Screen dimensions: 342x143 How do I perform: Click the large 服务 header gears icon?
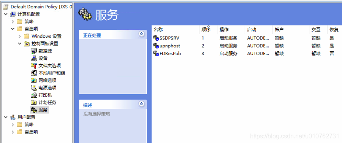pos(85,14)
